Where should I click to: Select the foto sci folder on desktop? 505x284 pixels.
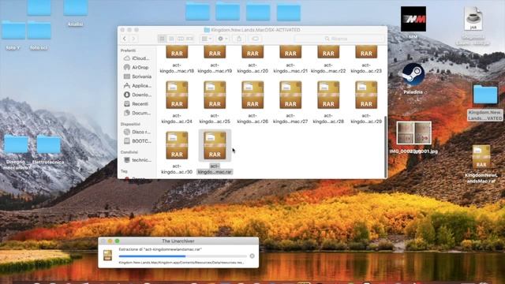39,31
